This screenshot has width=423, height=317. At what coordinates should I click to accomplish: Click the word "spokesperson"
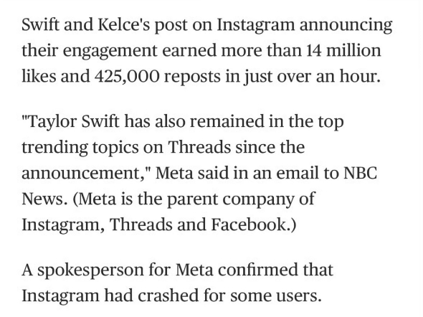point(90,270)
